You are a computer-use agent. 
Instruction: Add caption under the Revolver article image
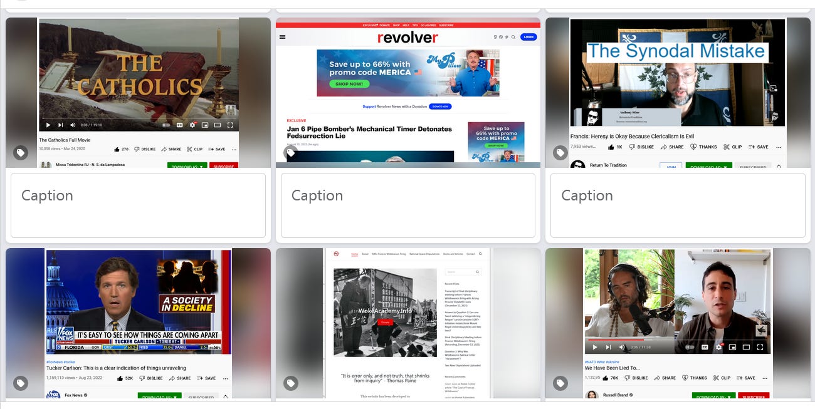point(407,205)
